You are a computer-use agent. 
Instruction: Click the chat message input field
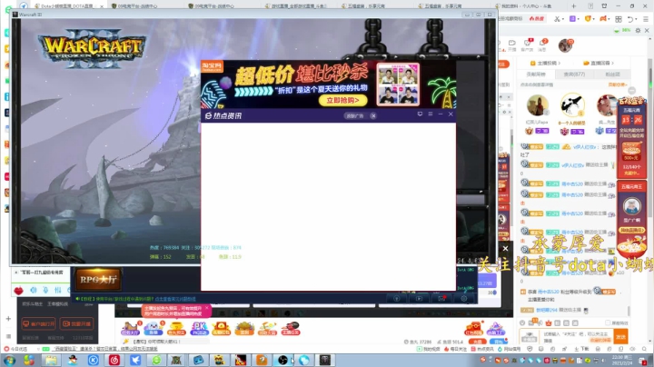pyautogui.click(x=577, y=336)
